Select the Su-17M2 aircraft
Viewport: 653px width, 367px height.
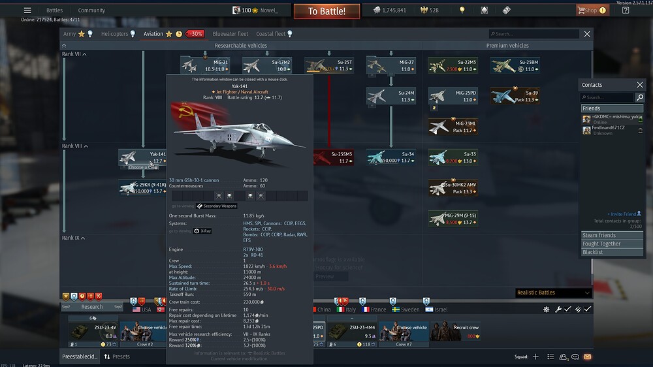[x=267, y=65]
